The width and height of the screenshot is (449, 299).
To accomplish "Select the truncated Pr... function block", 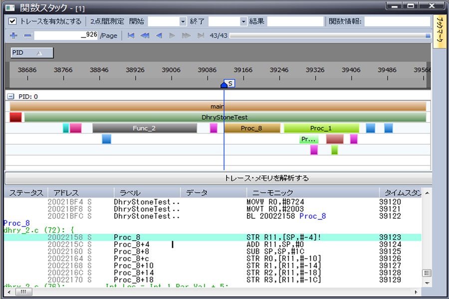I will (309, 139).
